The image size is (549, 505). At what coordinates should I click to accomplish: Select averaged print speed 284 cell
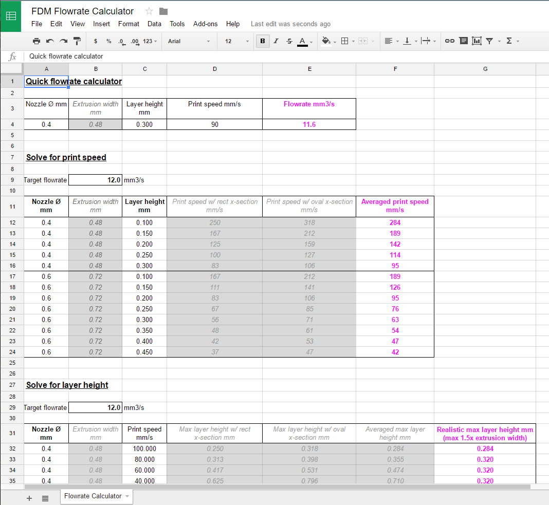tap(395, 222)
